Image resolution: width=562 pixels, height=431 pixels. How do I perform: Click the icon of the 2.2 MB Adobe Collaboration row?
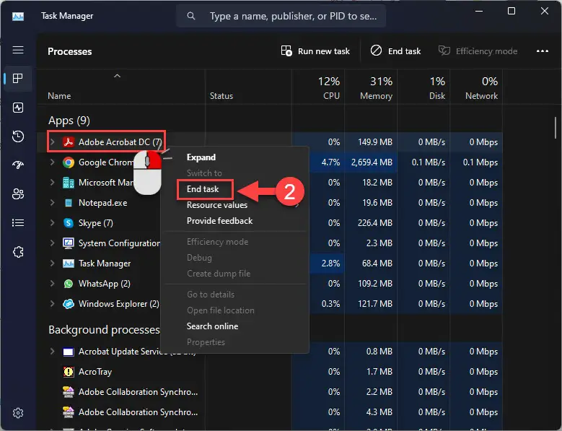[x=68, y=392]
